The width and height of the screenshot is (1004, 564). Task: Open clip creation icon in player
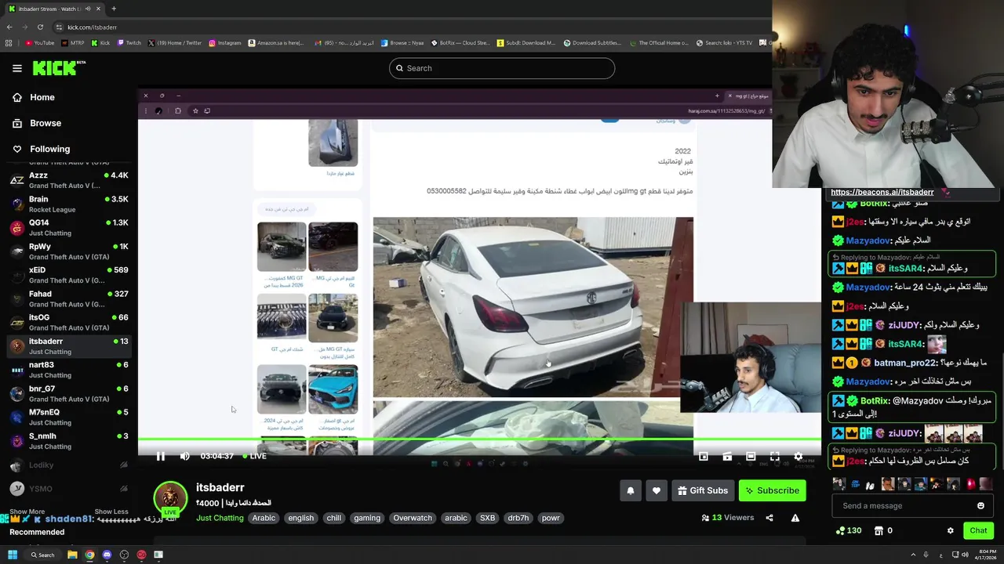pyautogui.click(x=727, y=456)
